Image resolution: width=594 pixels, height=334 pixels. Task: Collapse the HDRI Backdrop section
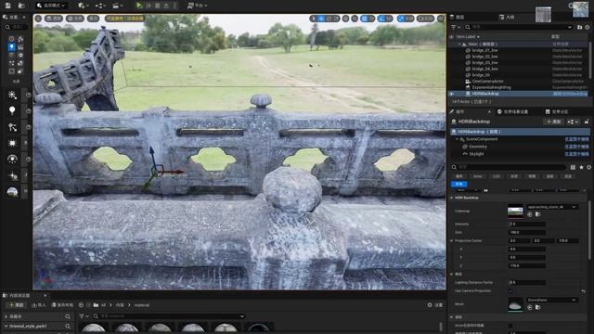452,198
